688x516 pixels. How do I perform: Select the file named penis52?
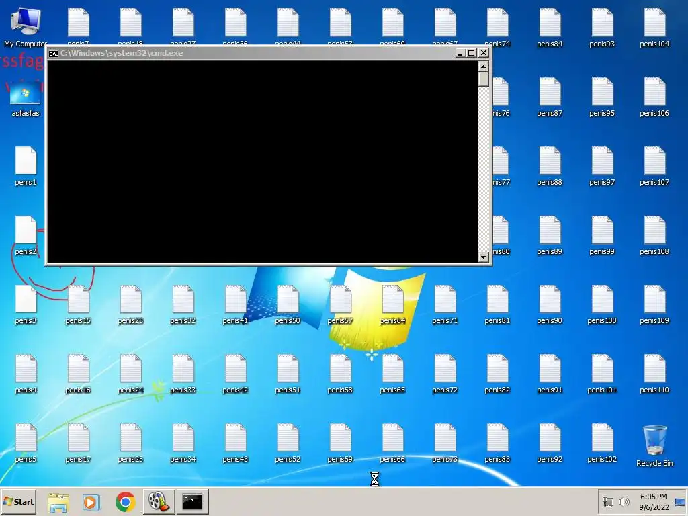point(288,444)
